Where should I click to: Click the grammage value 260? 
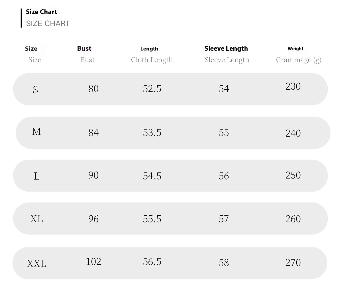tap(293, 219)
